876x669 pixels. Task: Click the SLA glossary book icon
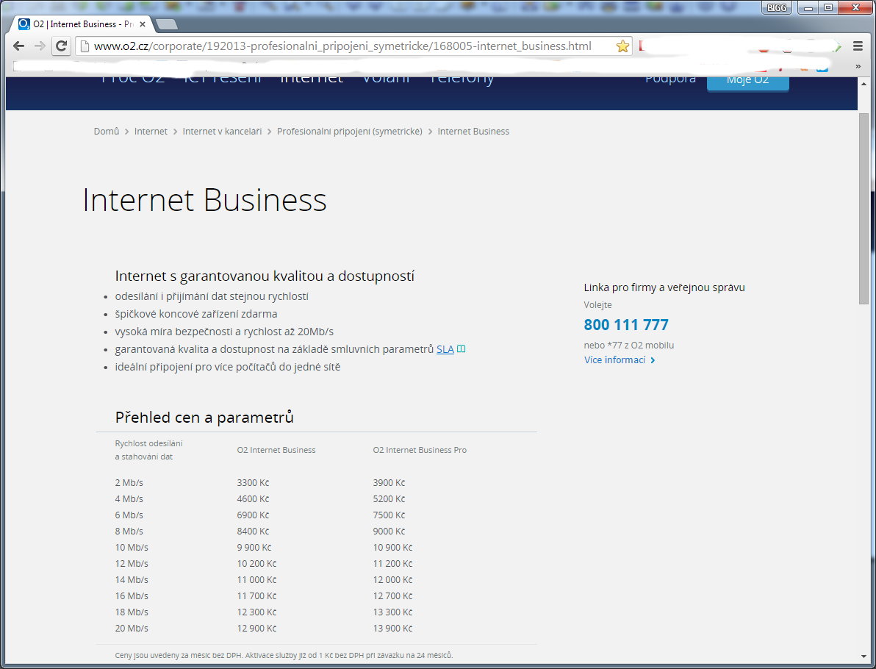(x=462, y=348)
